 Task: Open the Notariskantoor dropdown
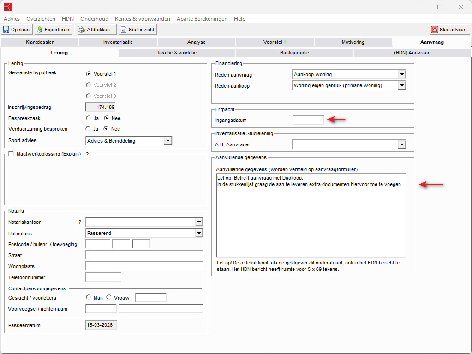pyautogui.click(x=199, y=222)
